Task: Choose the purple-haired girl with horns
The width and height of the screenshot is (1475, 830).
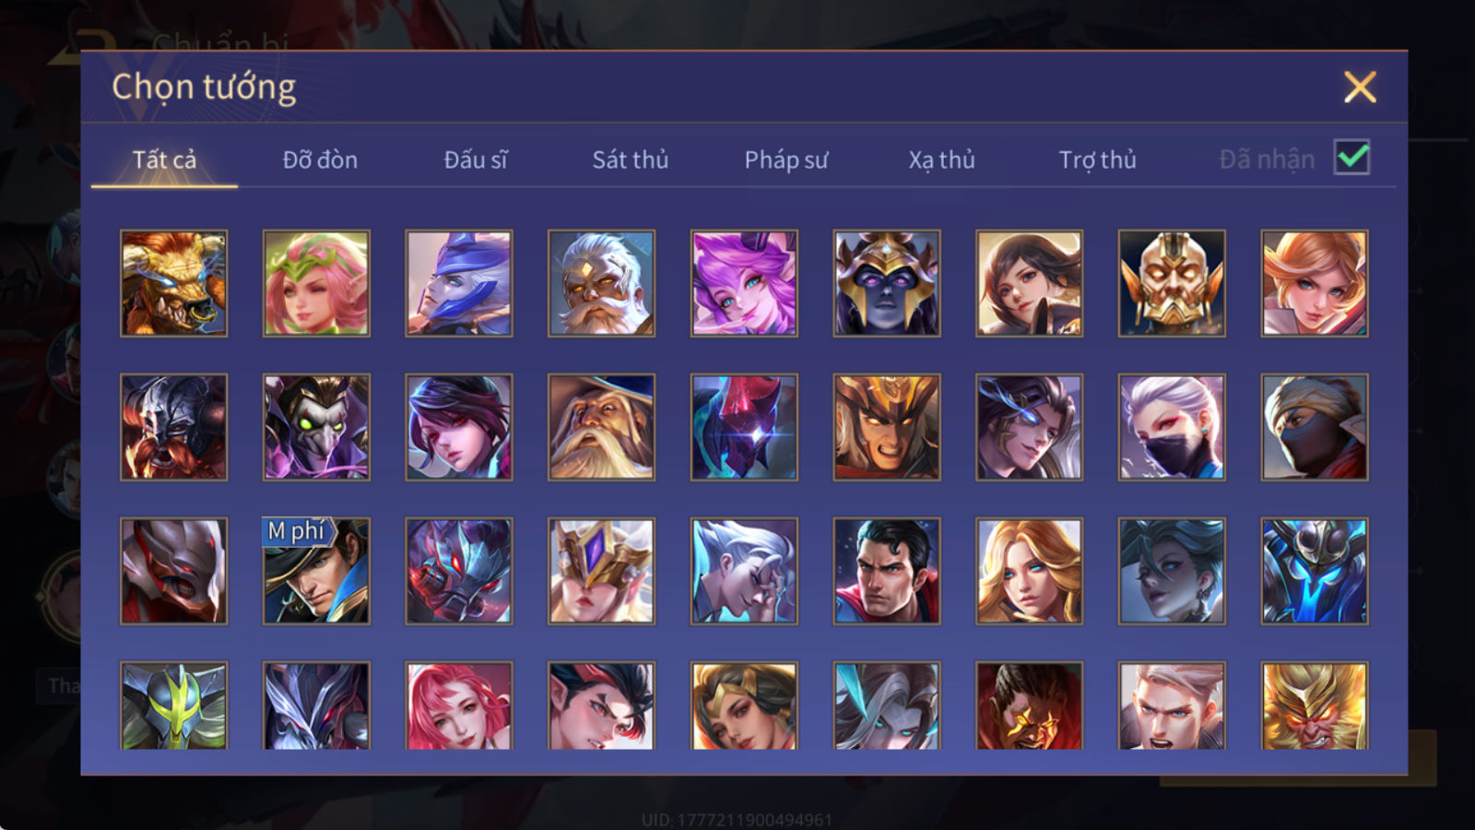Action: coord(744,283)
